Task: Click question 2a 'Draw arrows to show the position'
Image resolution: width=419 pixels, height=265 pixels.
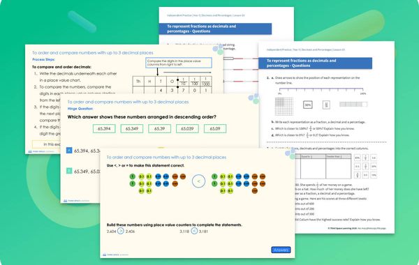Action: tap(318, 77)
